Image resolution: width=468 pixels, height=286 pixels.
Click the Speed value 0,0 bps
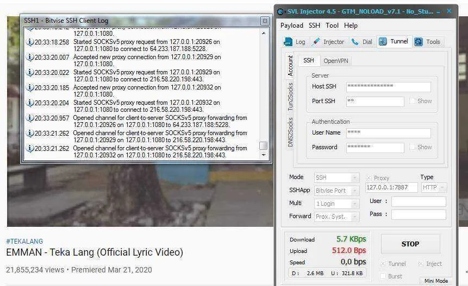(x=353, y=262)
